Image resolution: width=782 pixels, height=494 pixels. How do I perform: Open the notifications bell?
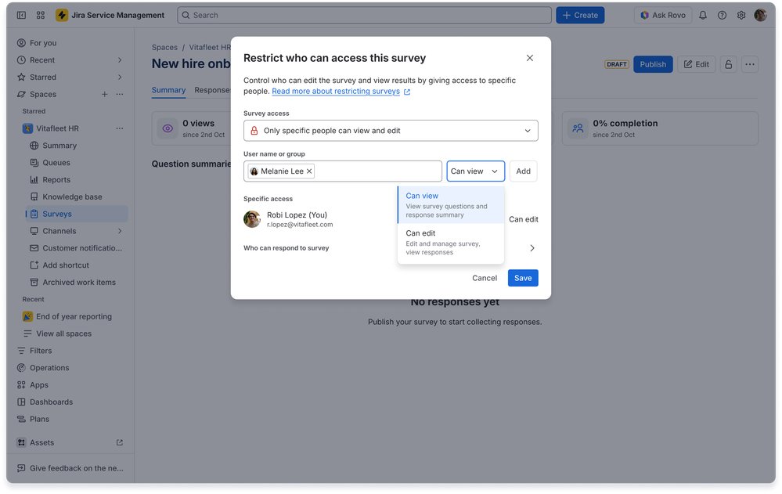(x=705, y=15)
